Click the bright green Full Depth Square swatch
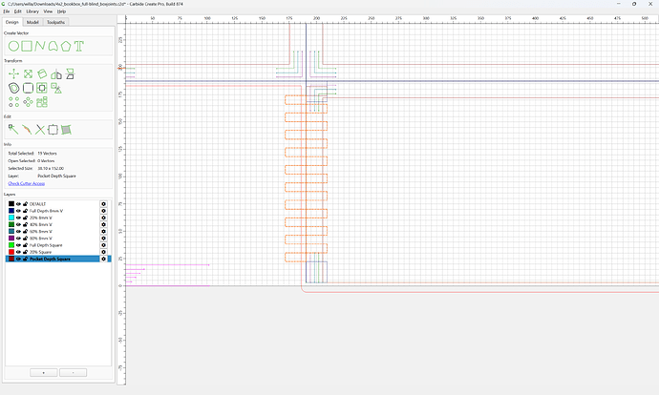Viewport: 659px width, 395px height. [11, 245]
